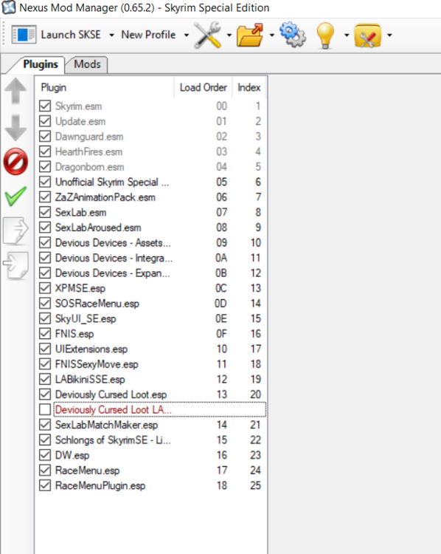Select the FNISSexyMove.esp plugin row
This screenshot has width=441, height=554.
pyautogui.click(x=151, y=364)
